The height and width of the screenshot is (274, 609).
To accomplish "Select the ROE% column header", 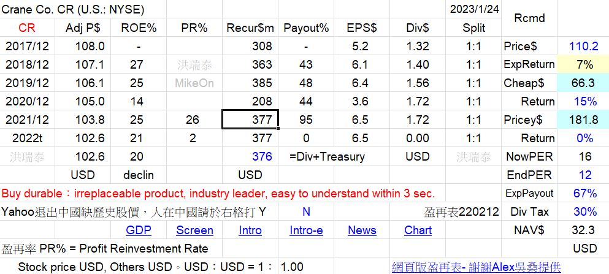I will pos(138,28).
